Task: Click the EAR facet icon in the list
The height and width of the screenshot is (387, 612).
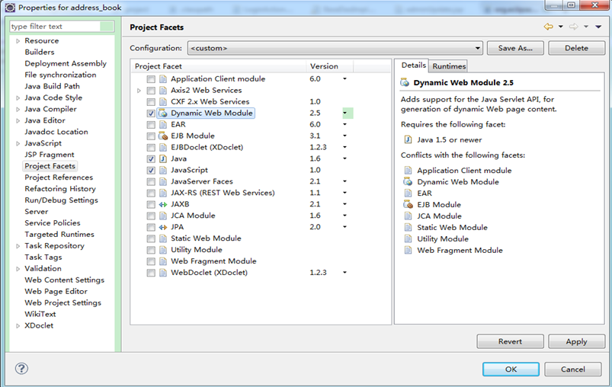Action: pos(163,124)
